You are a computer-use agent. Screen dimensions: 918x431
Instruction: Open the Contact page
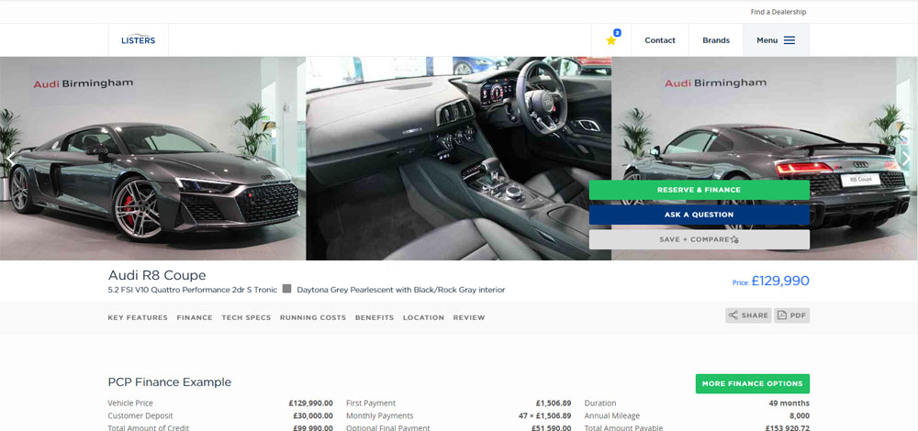click(x=659, y=40)
